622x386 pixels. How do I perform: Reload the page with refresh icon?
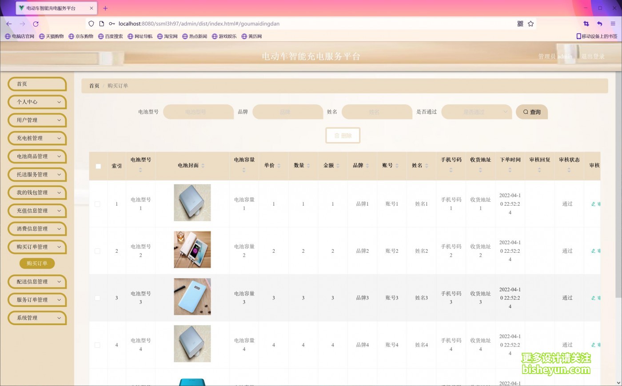(x=36, y=24)
